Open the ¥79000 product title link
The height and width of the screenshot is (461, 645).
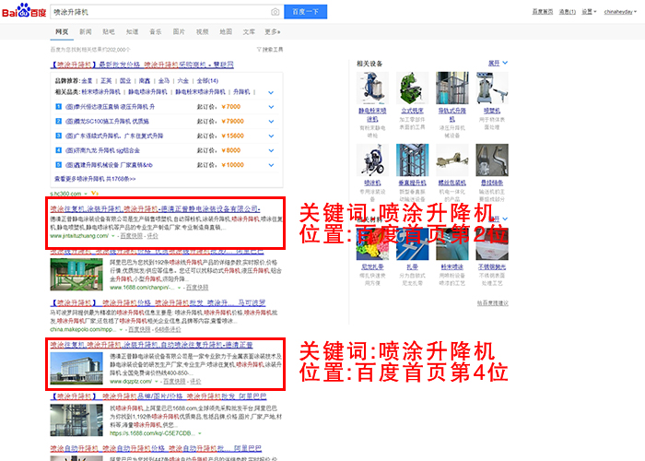pos(108,122)
